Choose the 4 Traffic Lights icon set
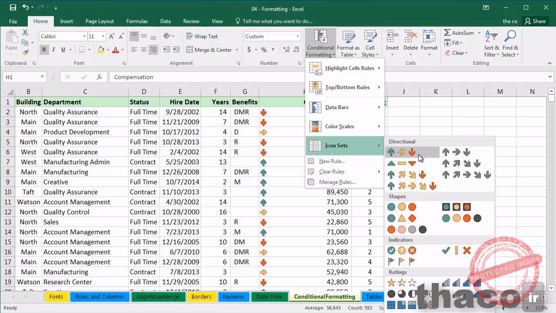The width and height of the screenshot is (556, 313). coord(461,218)
